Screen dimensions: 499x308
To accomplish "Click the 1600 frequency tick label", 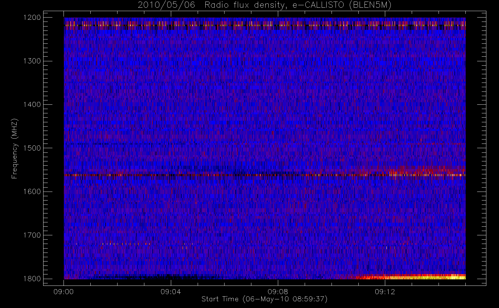I will pos(32,192).
